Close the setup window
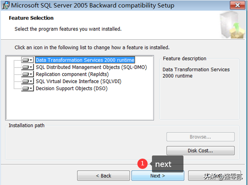Screen dimensions: 248x185 (237, 6)
